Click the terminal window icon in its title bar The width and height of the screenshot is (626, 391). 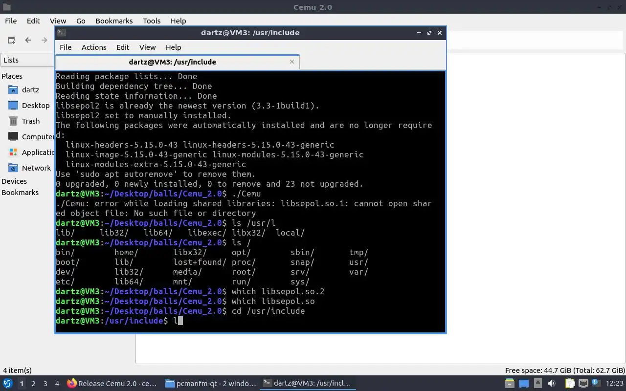61,33
